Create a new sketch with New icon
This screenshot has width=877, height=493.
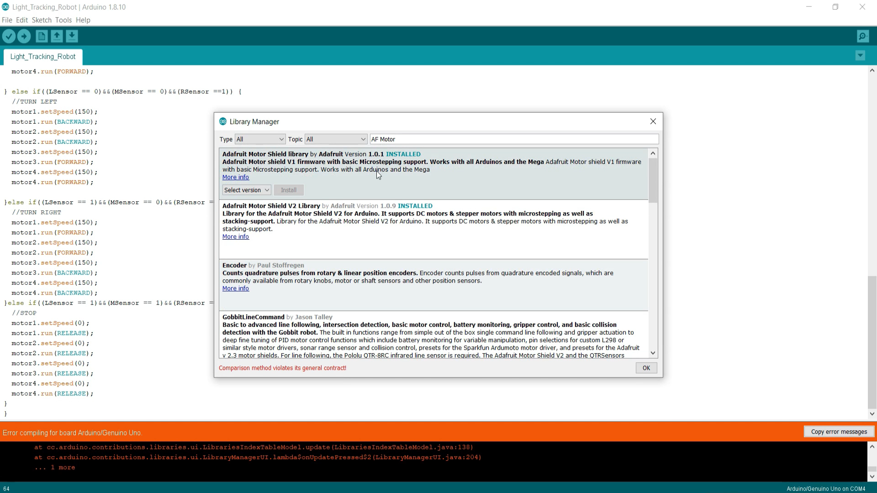pyautogui.click(x=42, y=36)
